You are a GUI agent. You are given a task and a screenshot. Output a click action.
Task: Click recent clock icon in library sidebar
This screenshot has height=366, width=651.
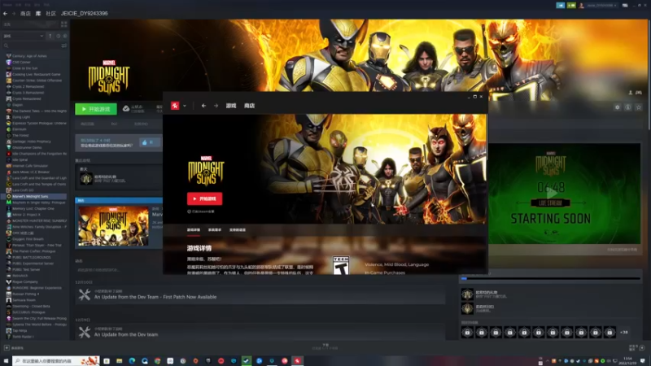tap(58, 36)
